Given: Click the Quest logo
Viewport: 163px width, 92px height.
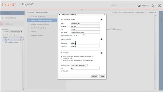Looking at the screenshot, I should click(x=9, y=5).
